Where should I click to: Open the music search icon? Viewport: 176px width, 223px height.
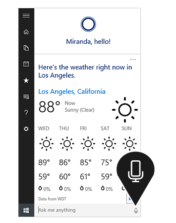point(26,97)
